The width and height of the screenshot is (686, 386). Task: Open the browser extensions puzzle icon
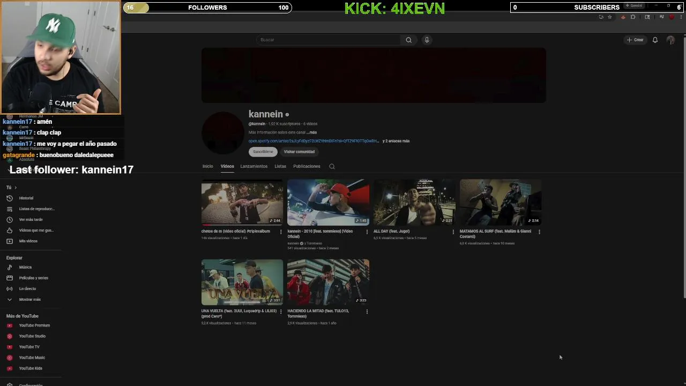[633, 17]
